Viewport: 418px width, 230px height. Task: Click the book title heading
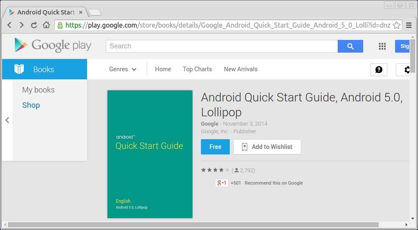302,105
